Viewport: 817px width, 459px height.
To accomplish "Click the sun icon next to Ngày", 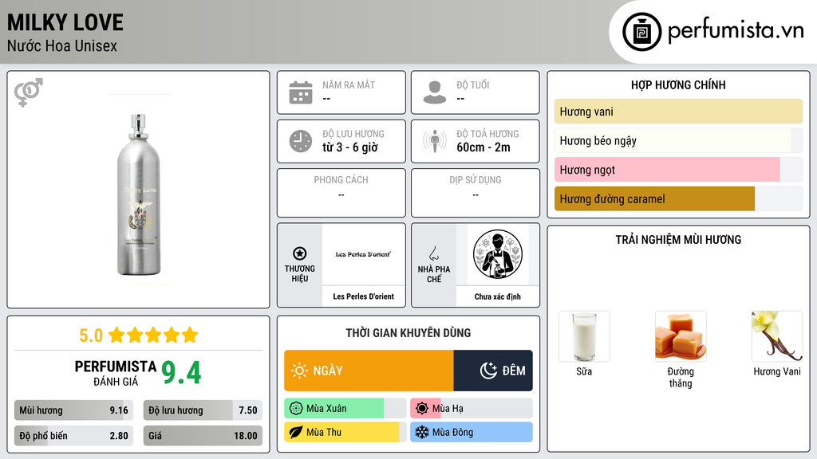I will pos(299,371).
